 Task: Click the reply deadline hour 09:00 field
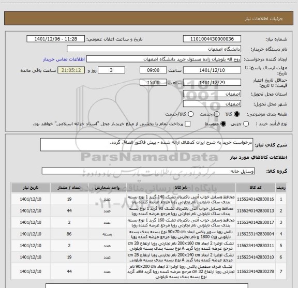[153, 70]
